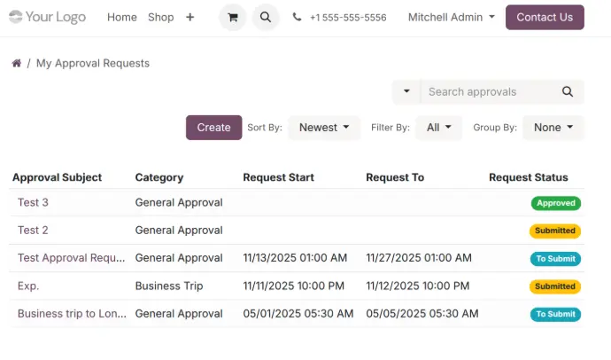Focus the Search approvals input field

[x=487, y=91]
